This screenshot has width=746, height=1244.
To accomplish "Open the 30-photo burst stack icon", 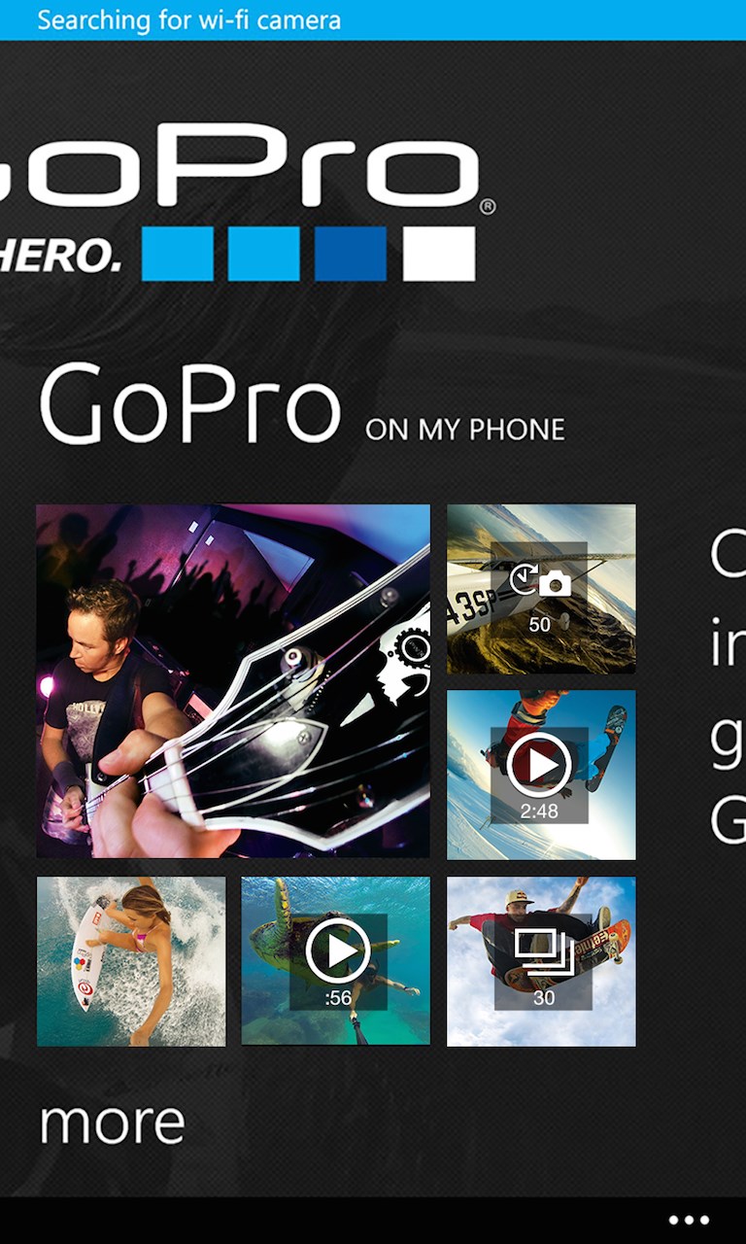I will (543, 960).
